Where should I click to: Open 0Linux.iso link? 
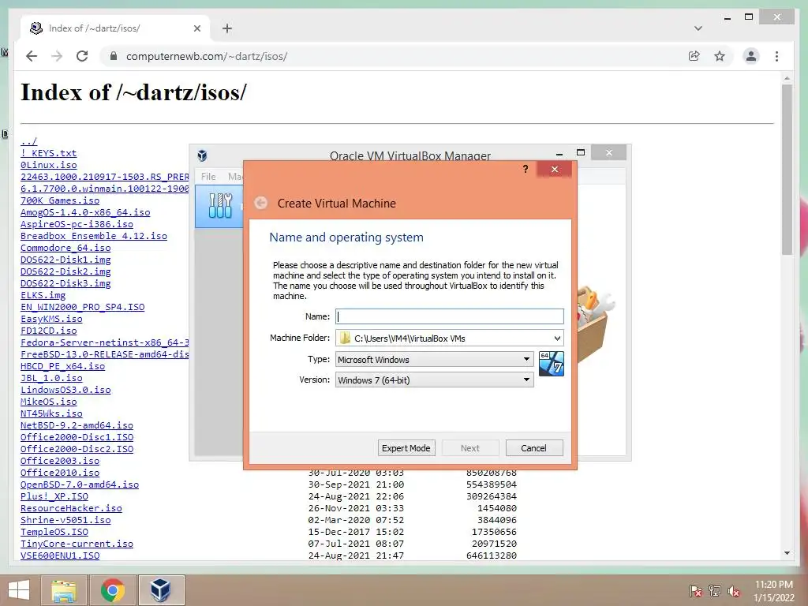[48, 165]
